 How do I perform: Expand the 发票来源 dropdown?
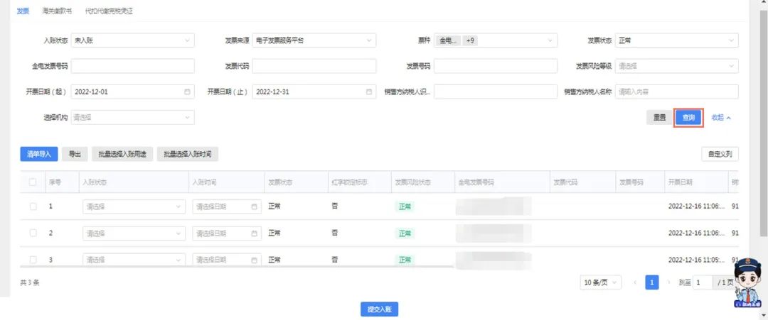pyautogui.click(x=314, y=41)
